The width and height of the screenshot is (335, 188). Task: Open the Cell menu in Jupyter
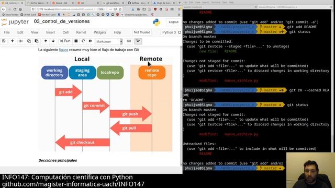65,32
